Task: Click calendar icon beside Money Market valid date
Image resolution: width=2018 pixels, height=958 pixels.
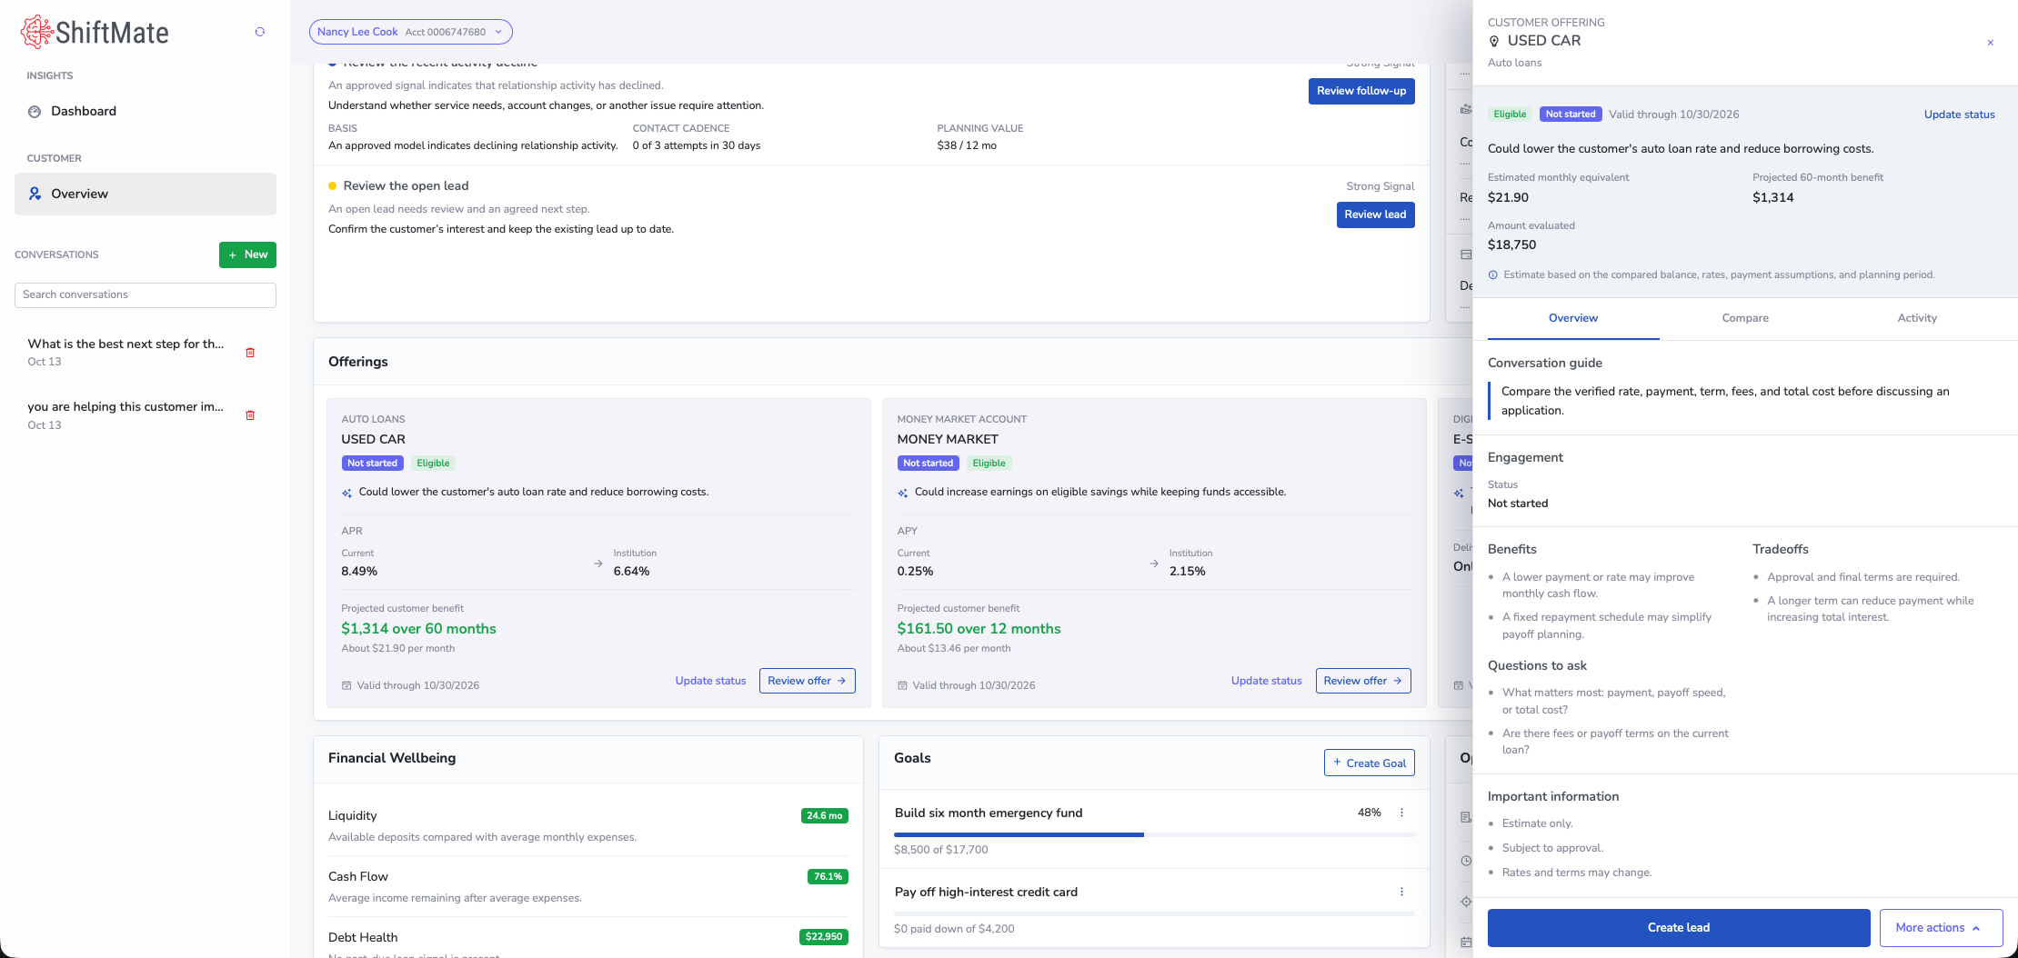Action: (902, 685)
